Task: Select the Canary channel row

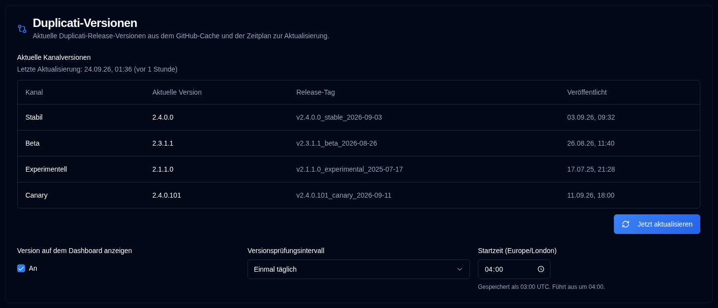Action: (x=359, y=195)
